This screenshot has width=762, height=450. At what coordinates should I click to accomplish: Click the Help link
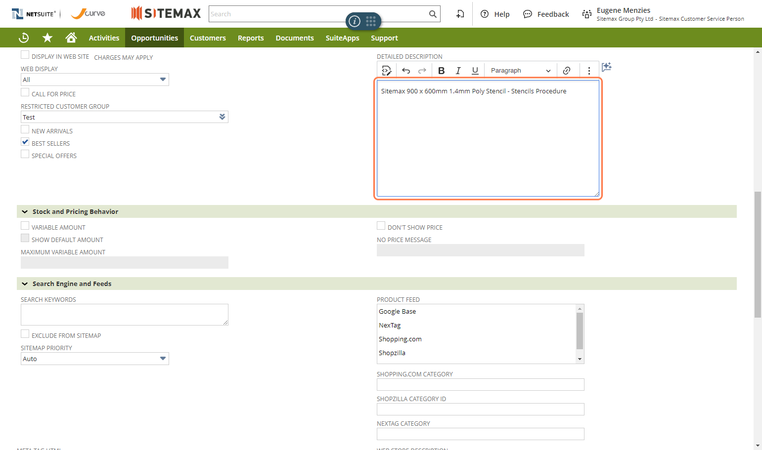tap(495, 14)
